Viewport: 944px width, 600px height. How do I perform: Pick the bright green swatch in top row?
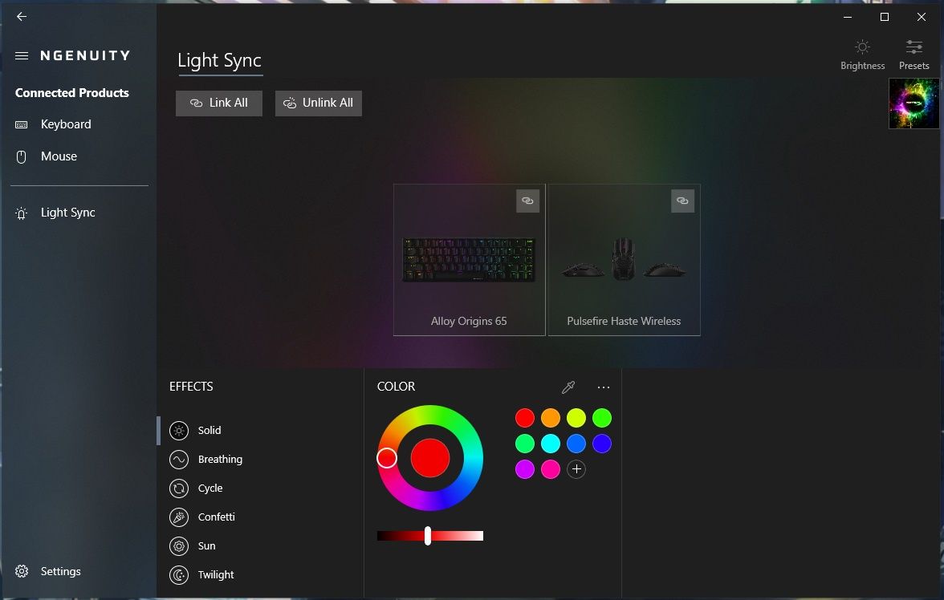click(x=602, y=418)
